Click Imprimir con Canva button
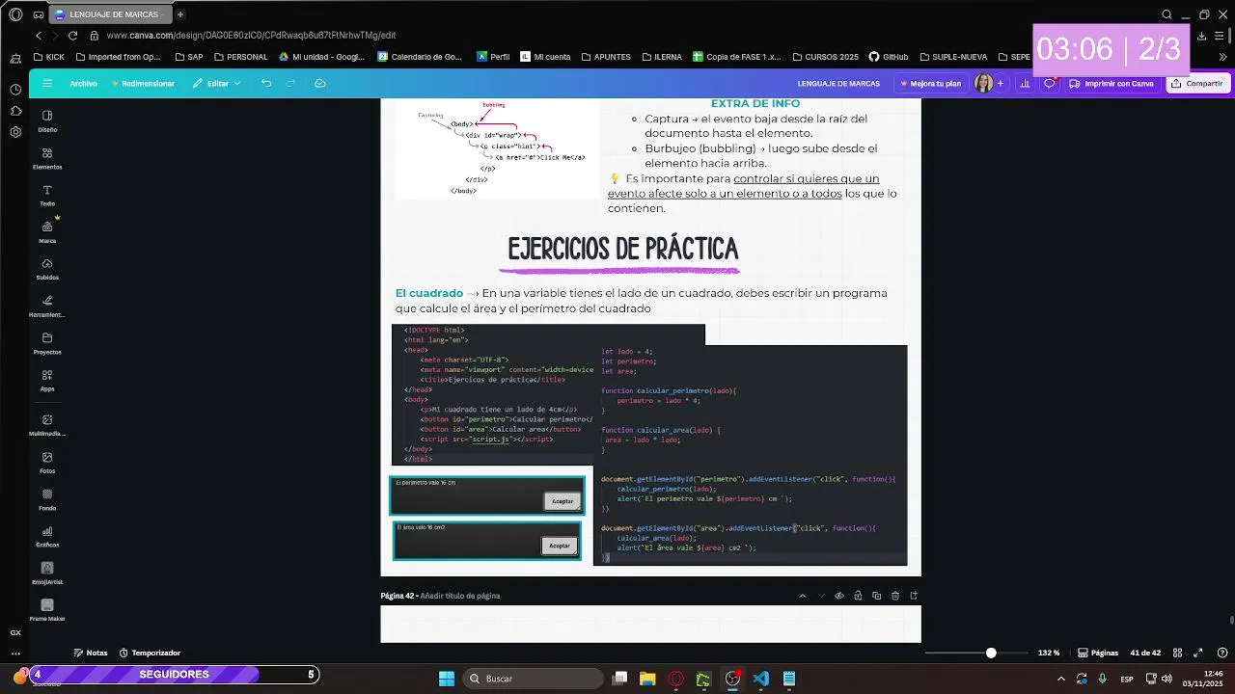 click(1112, 84)
